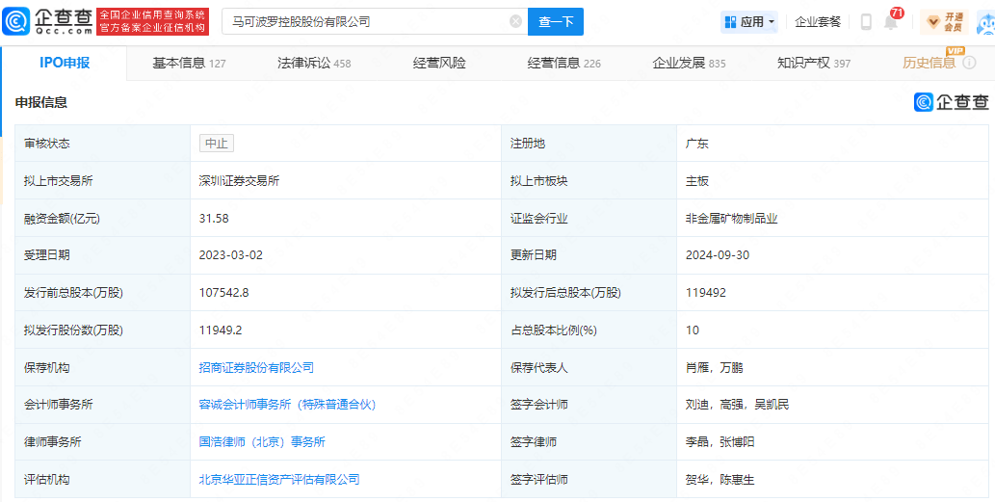The height and width of the screenshot is (502, 995).
Task: Select the 非金属矿物制品业 industry value
Action: point(732,219)
